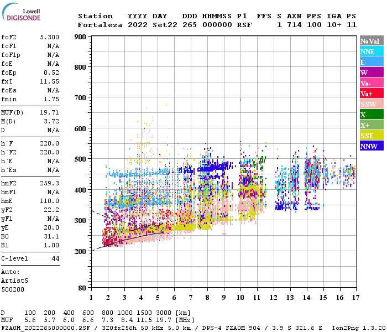387x332 pixels.
Task: Click the Lowell Digisonde logo
Action: pyautogui.click(x=21, y=12)
